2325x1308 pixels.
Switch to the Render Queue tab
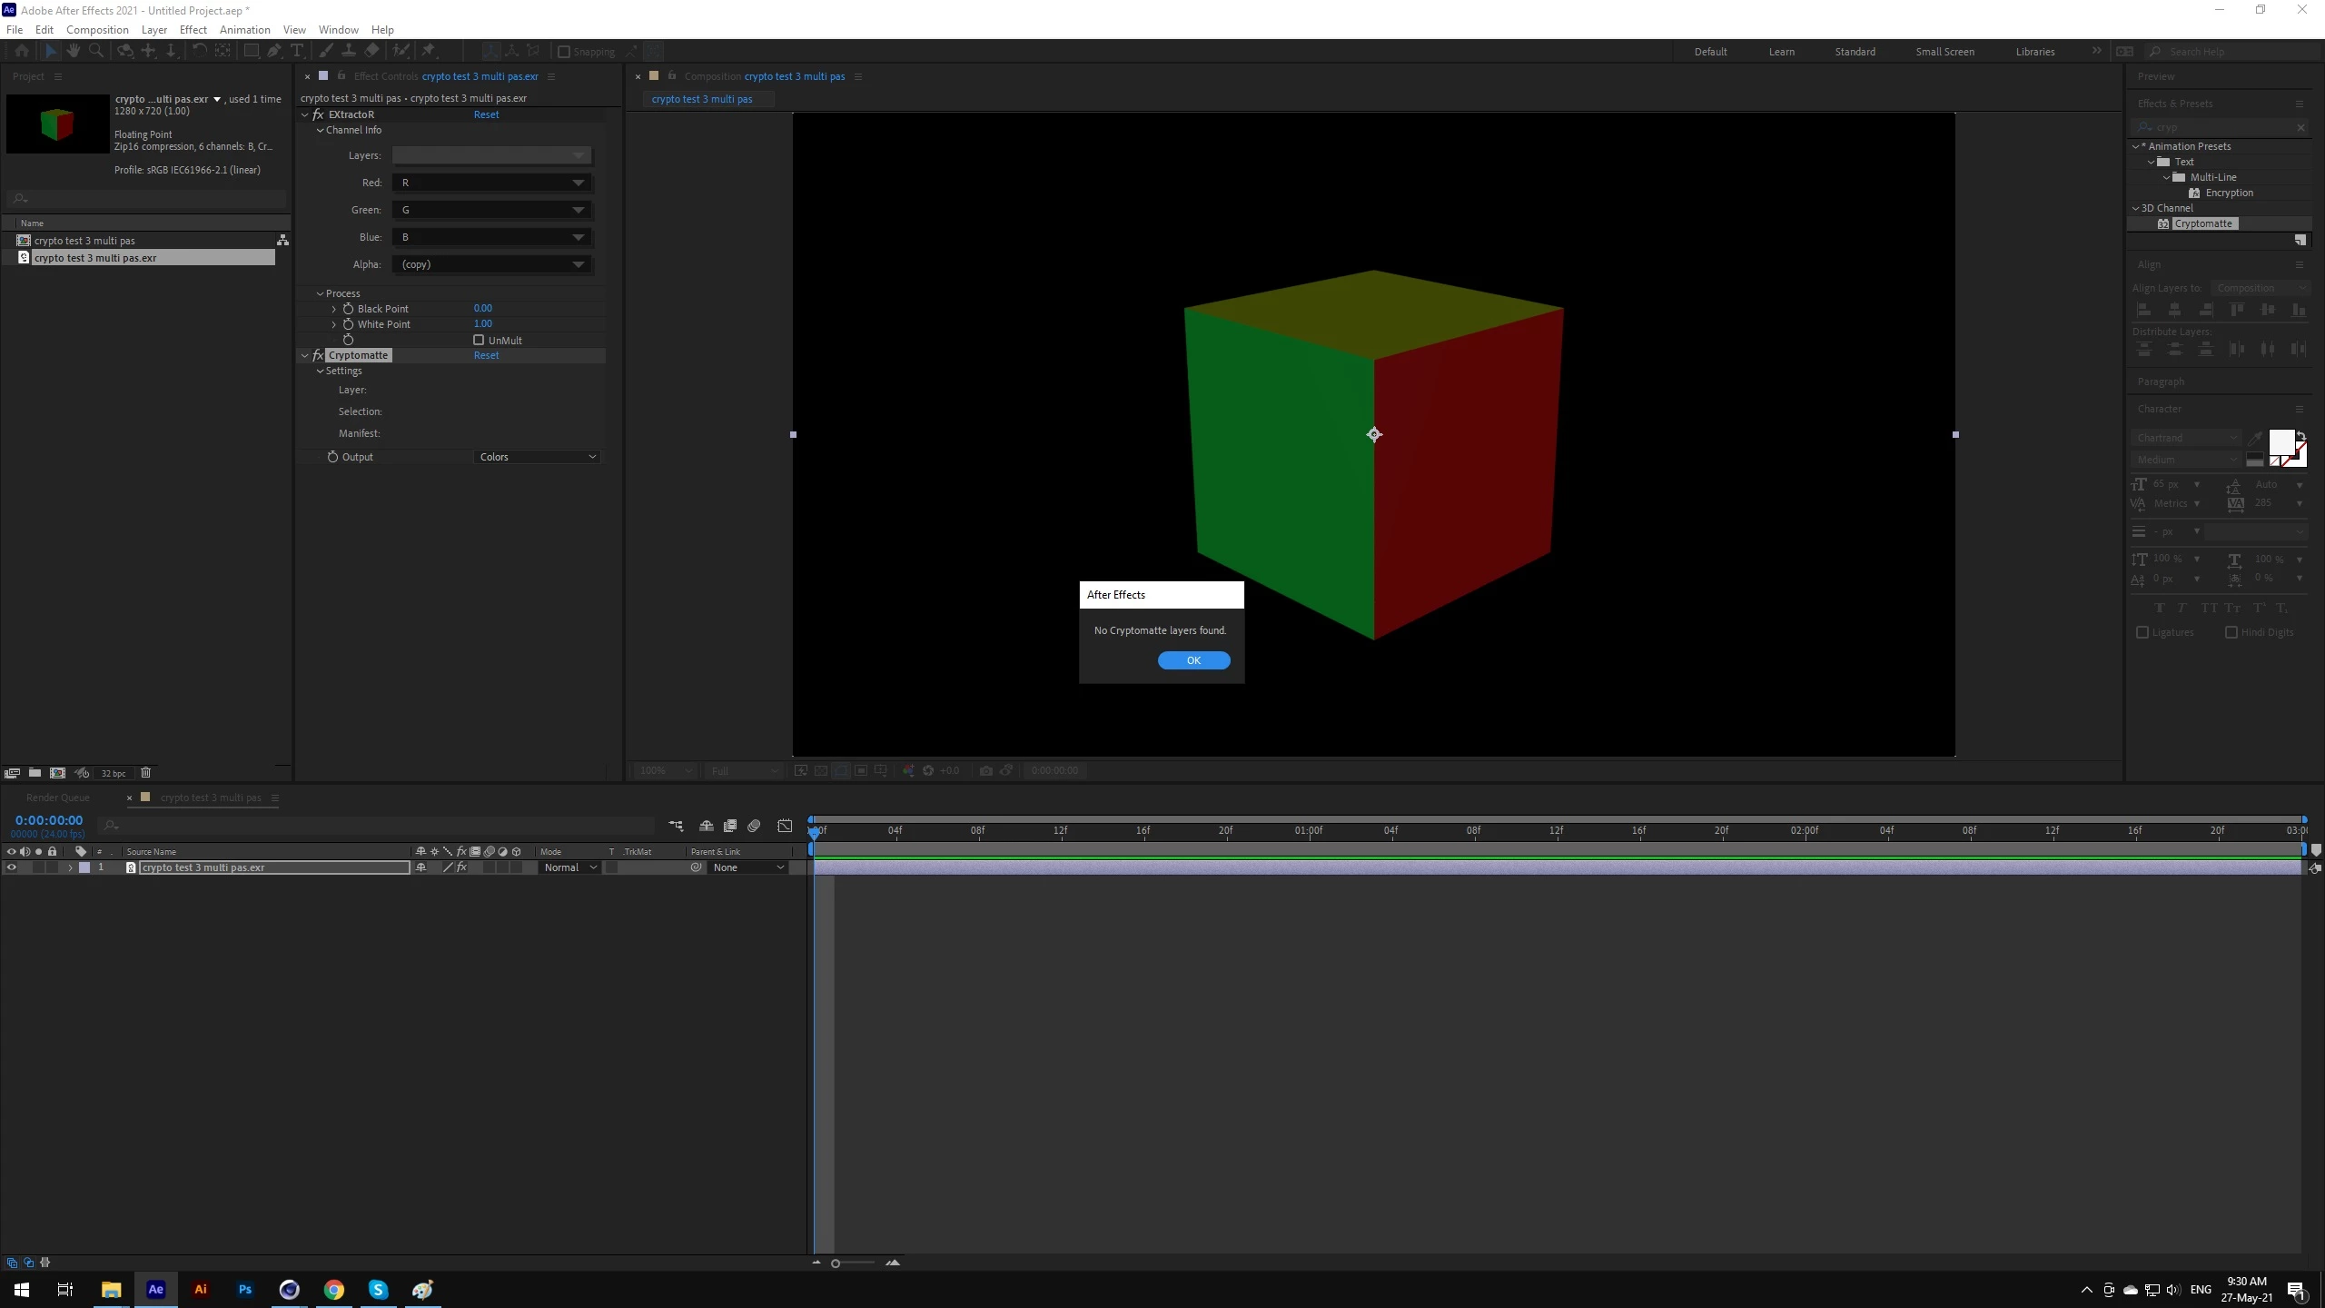pos(57,798)
